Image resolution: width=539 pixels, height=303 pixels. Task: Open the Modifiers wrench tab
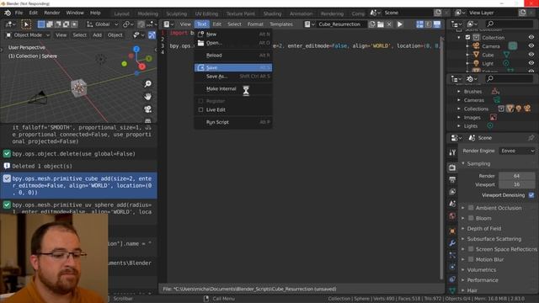pos(452,243)
